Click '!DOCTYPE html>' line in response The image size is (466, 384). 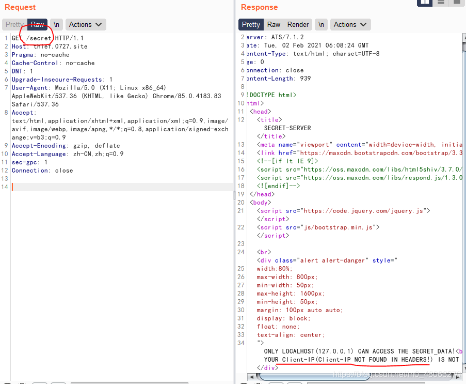coord(271,95)
